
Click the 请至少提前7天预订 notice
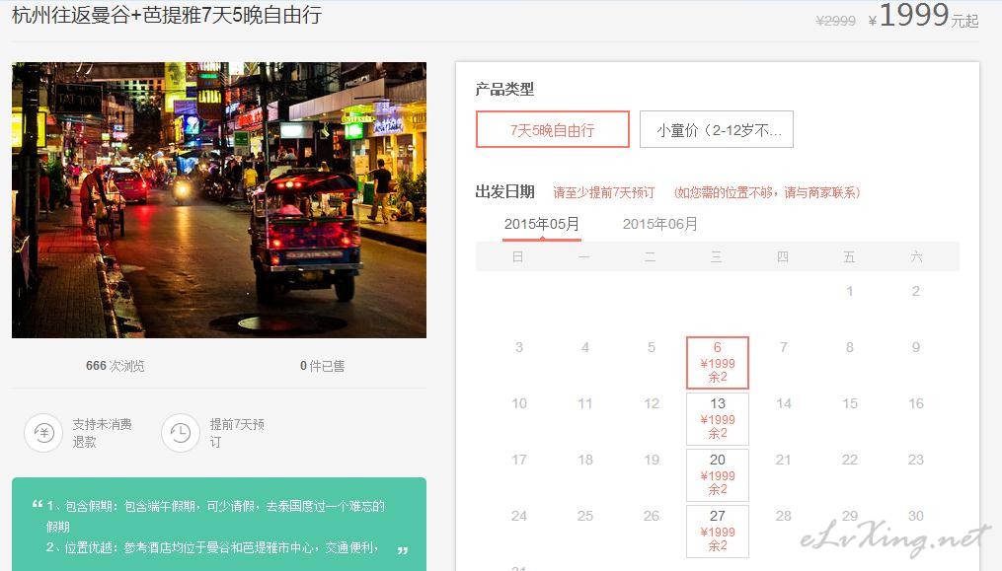point(604,192)
